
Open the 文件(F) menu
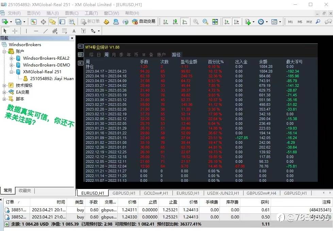pyautogui.click(x=14, y=13)
